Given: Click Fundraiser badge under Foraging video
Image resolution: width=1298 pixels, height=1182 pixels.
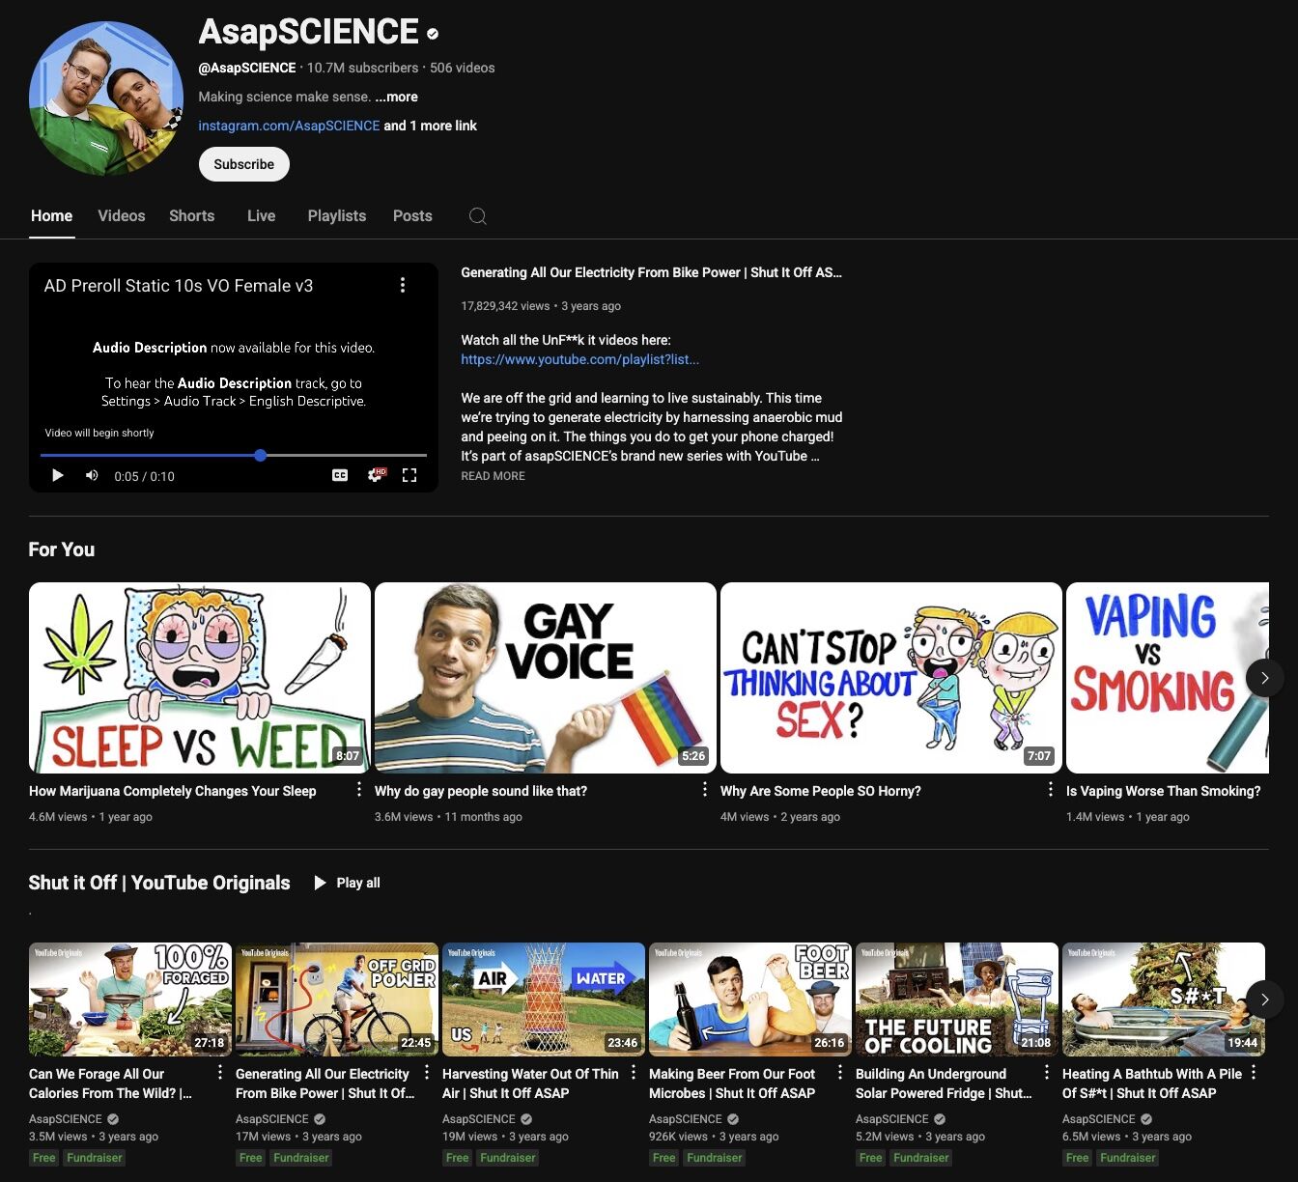Looking at the screenshot, I should (95, 1158).
